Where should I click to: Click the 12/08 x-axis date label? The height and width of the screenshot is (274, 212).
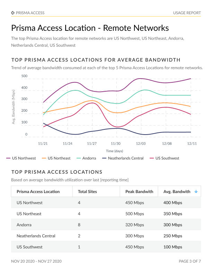click(167, 144)
